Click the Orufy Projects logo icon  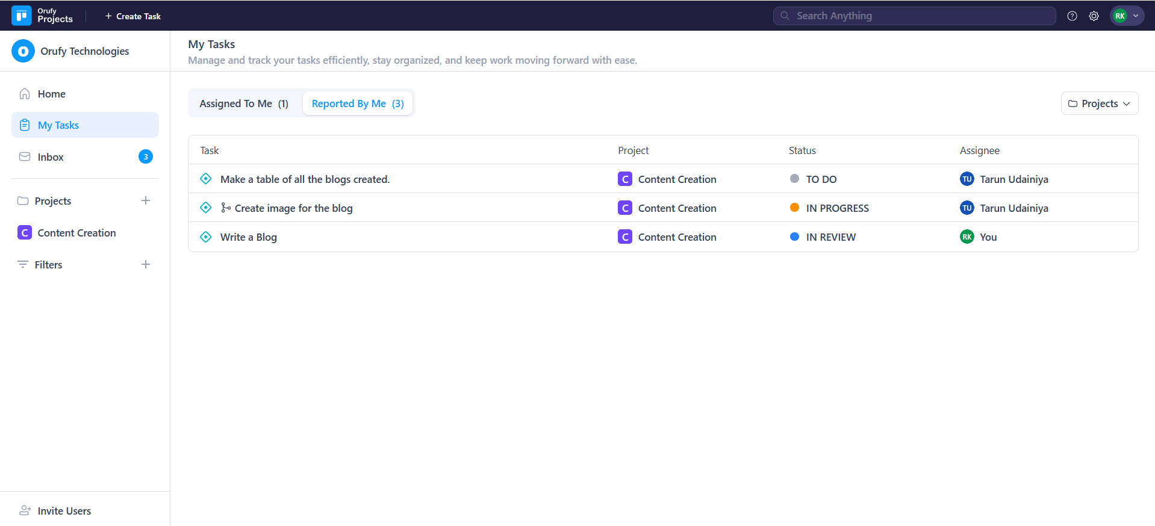coord(22,16)
